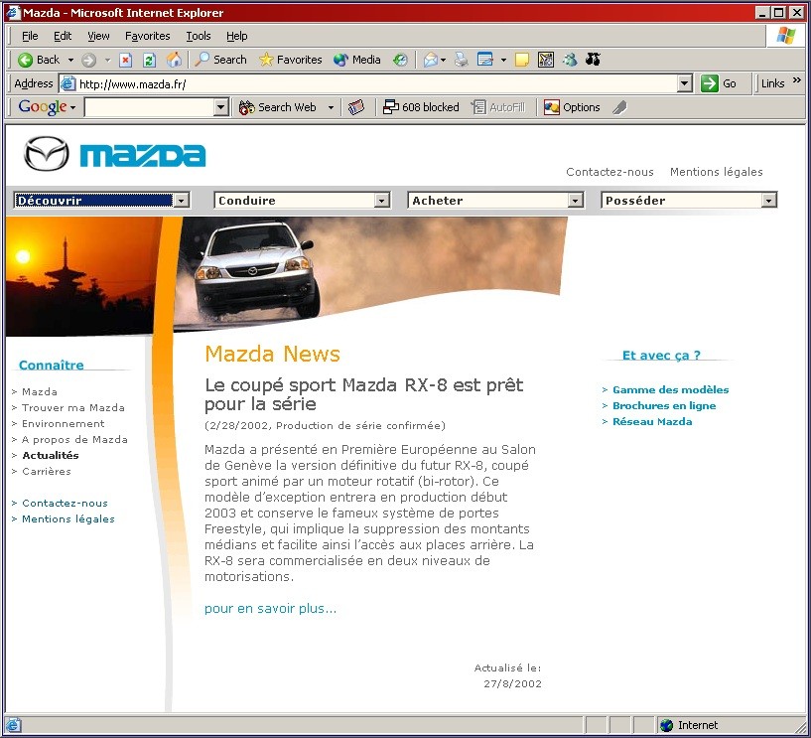The width and height of the screenshot is (811, 738).
Task: Open Trouver ma Mazda link
Action: 72,408
